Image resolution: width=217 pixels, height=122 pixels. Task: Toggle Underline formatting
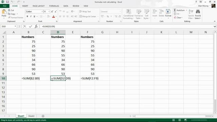click(34, 16)
